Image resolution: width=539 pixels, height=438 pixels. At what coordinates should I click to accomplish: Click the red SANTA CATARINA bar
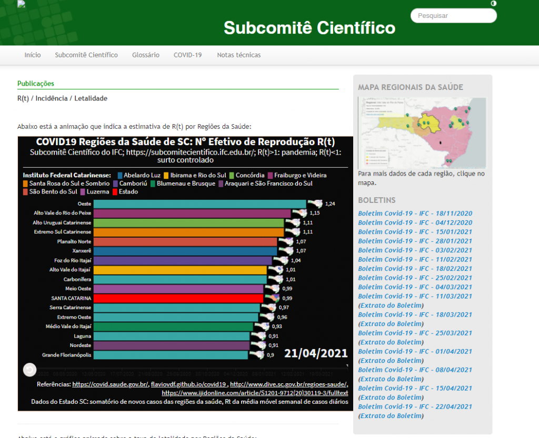(x=179, y=298)
